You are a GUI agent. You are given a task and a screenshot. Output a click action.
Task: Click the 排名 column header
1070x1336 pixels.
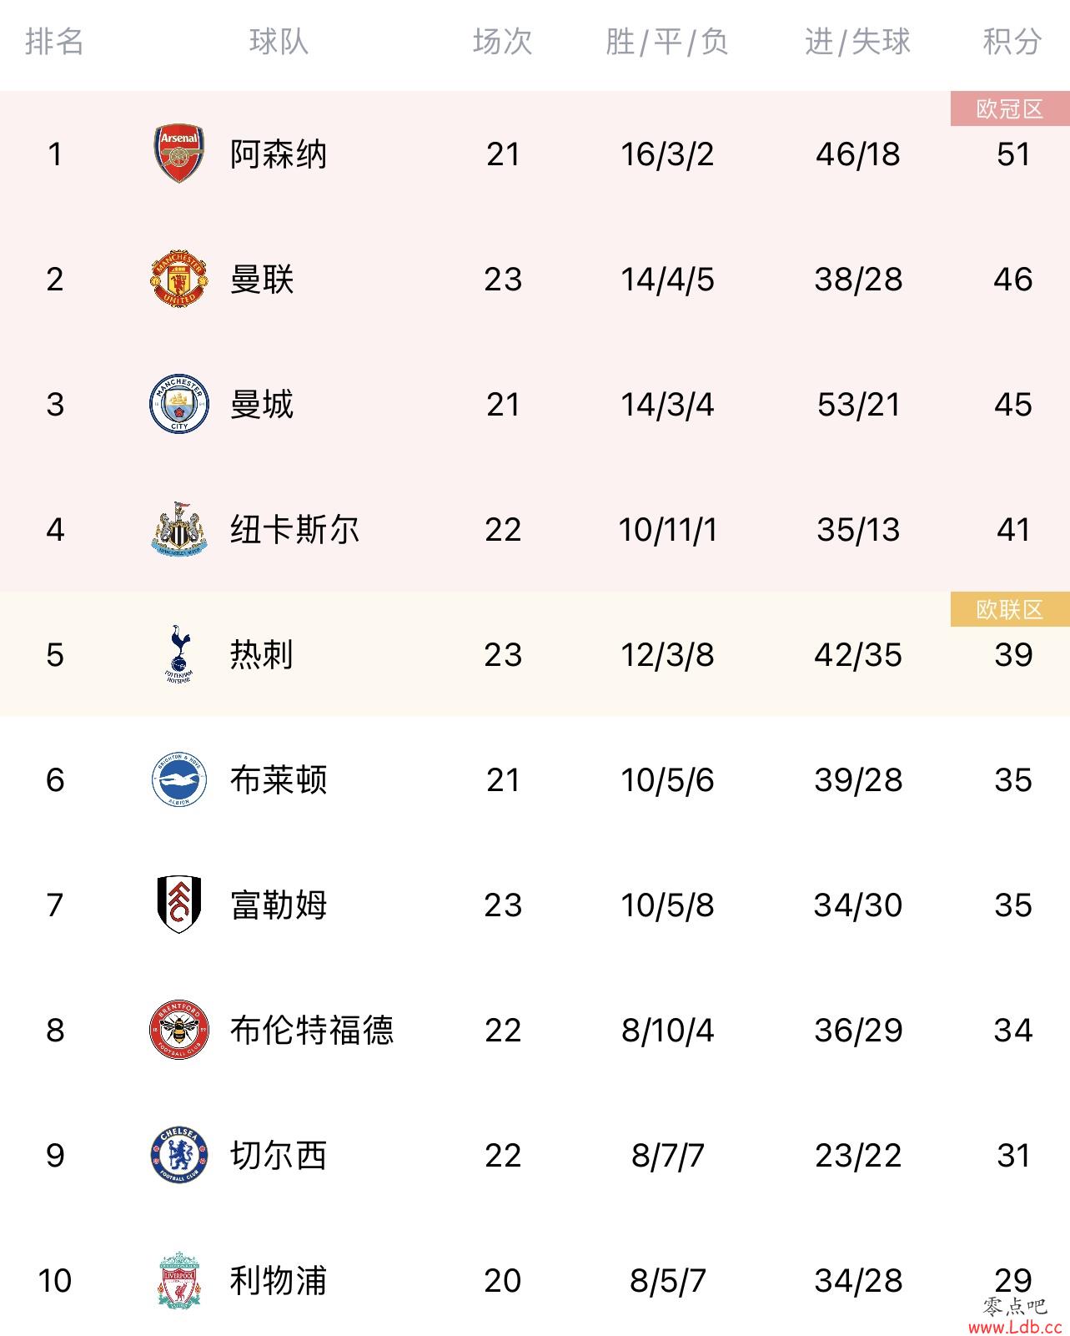click(x=55, y=41)
